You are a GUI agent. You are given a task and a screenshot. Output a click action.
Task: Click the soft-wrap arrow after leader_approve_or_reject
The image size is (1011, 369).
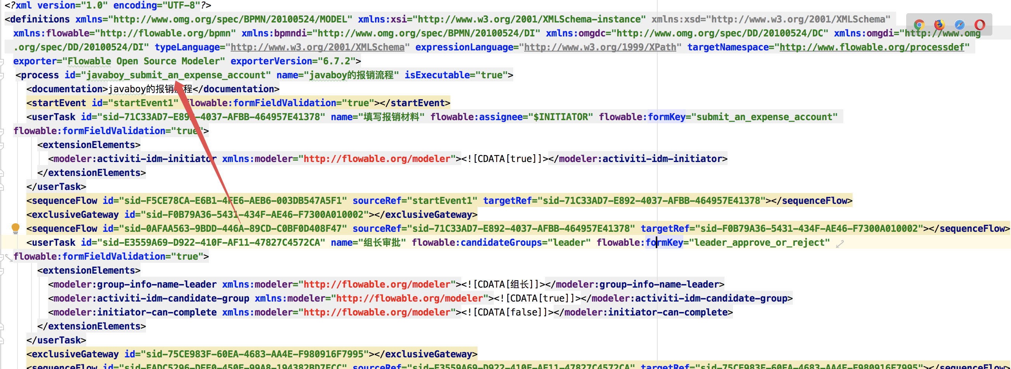click(839, 244)
